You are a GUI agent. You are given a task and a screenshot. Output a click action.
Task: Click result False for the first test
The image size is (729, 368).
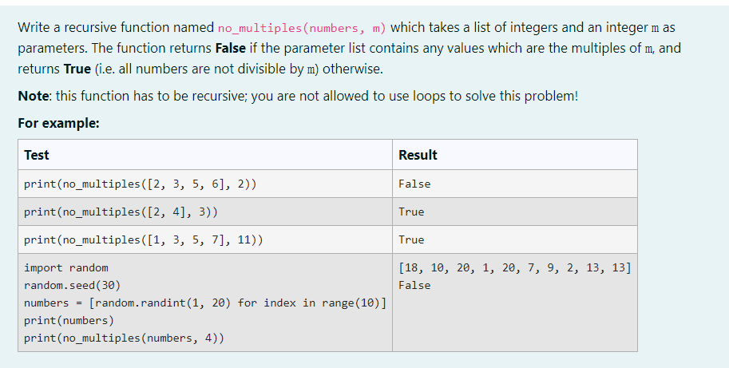point(414,184)
